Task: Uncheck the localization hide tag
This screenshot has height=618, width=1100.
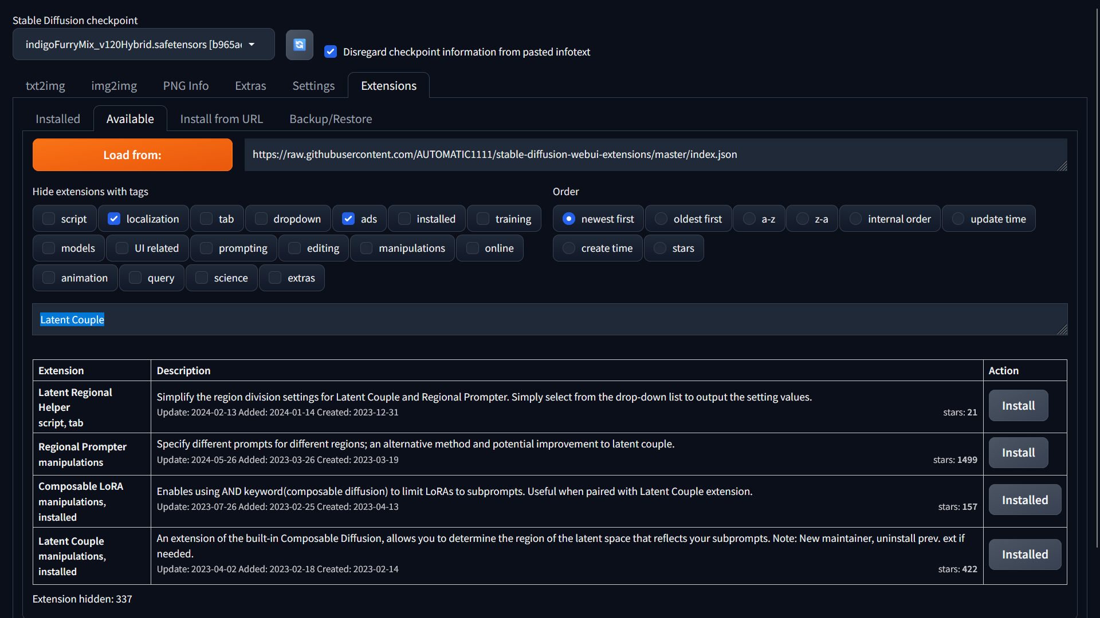Action: coord(114,219)
